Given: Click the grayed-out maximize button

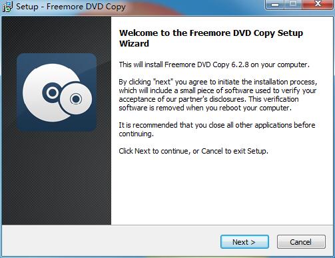Looking at the screenshot, I should pyautogui.click(x=293, y=5).
